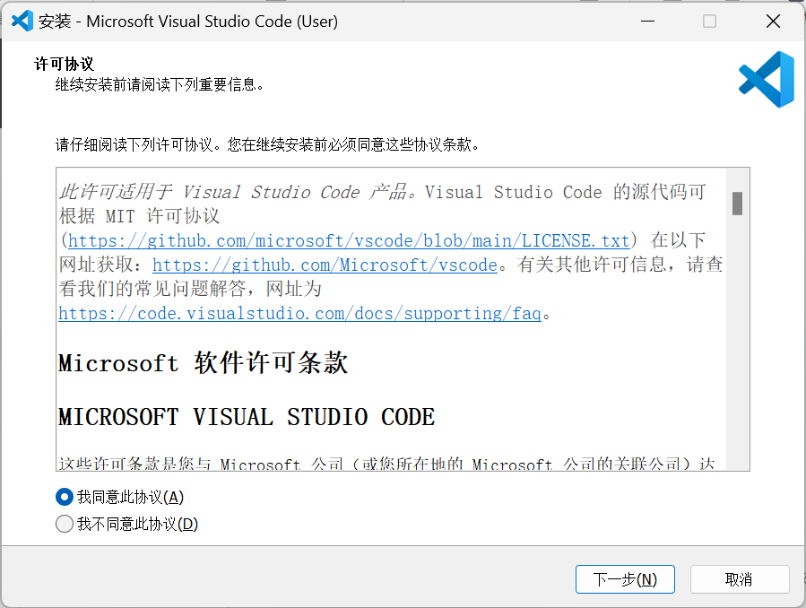
Task: Click the "请仔细阅读下列许可协议" instruction text
Action: point(267,144)
